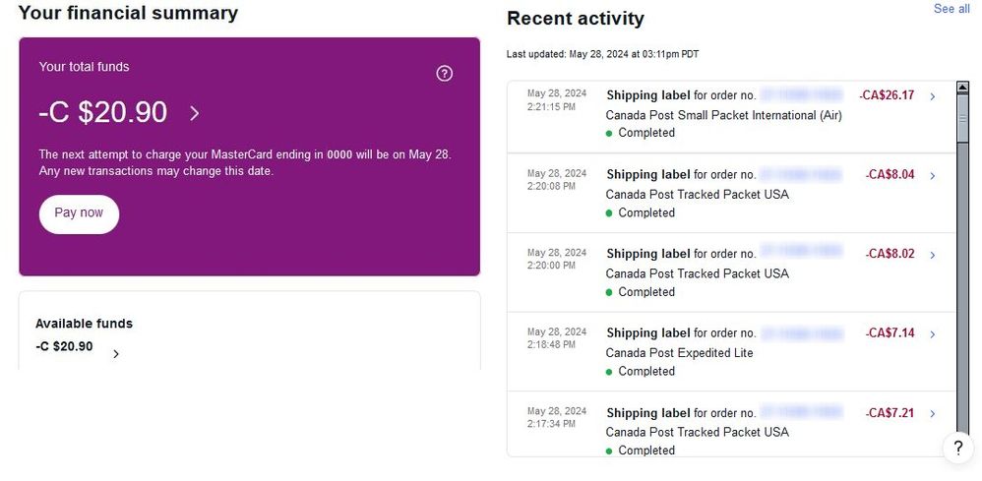Viewport: 982px width, 481px height.
Task: Open the See all activity link
Action: pos(951,9)
